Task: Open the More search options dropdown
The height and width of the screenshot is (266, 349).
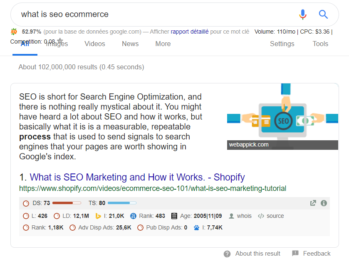Action: [x=163, y=44]
